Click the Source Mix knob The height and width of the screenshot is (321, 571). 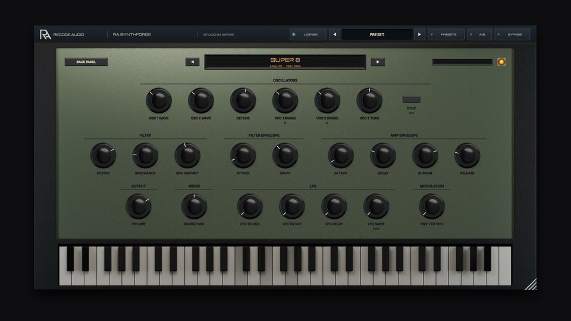pos(194,206)
